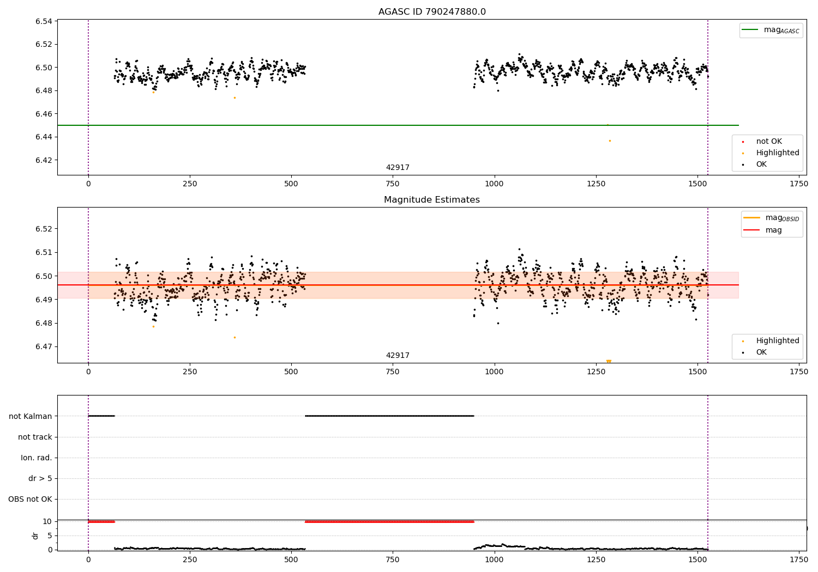
Task: Click the plot title "AGASC ID 790247880.0"
Action: [432, 12]
